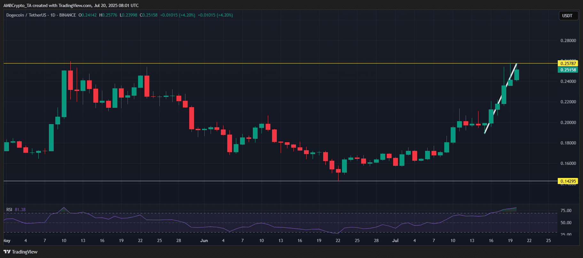Click the Jun label on the time axis

(204, 240)
